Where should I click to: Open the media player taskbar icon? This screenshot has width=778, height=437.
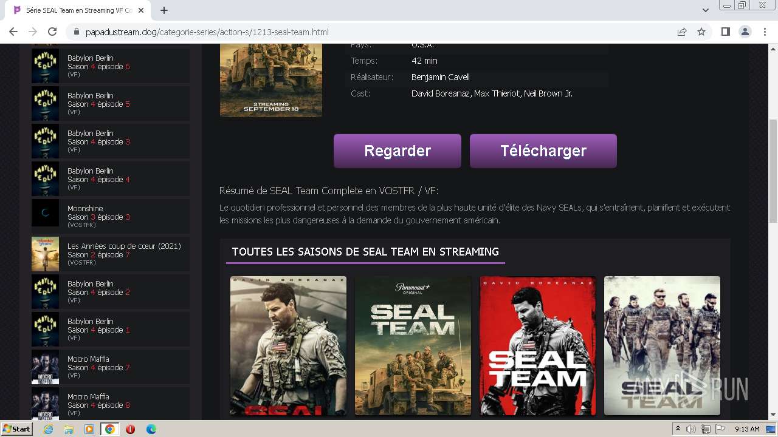pos(89,429)
